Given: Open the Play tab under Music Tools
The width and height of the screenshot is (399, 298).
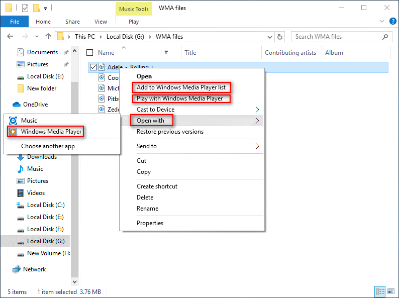Looking at the screenshot, I should click(134, 22).
